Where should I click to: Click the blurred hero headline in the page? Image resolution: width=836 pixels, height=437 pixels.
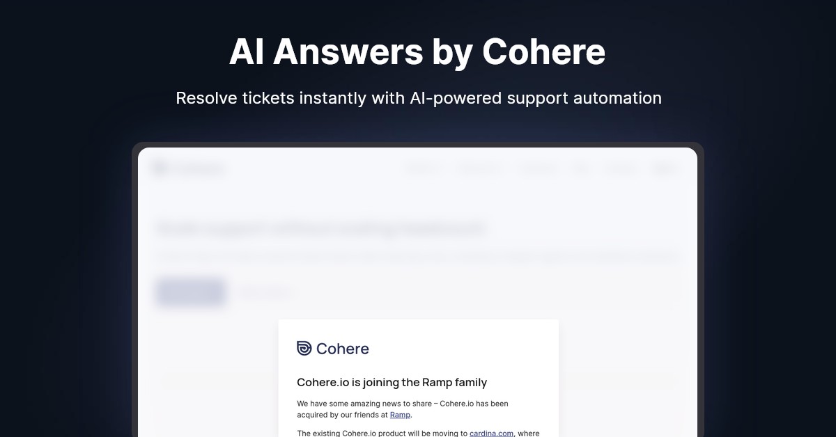pyautogui.click(x=320, y=228)
